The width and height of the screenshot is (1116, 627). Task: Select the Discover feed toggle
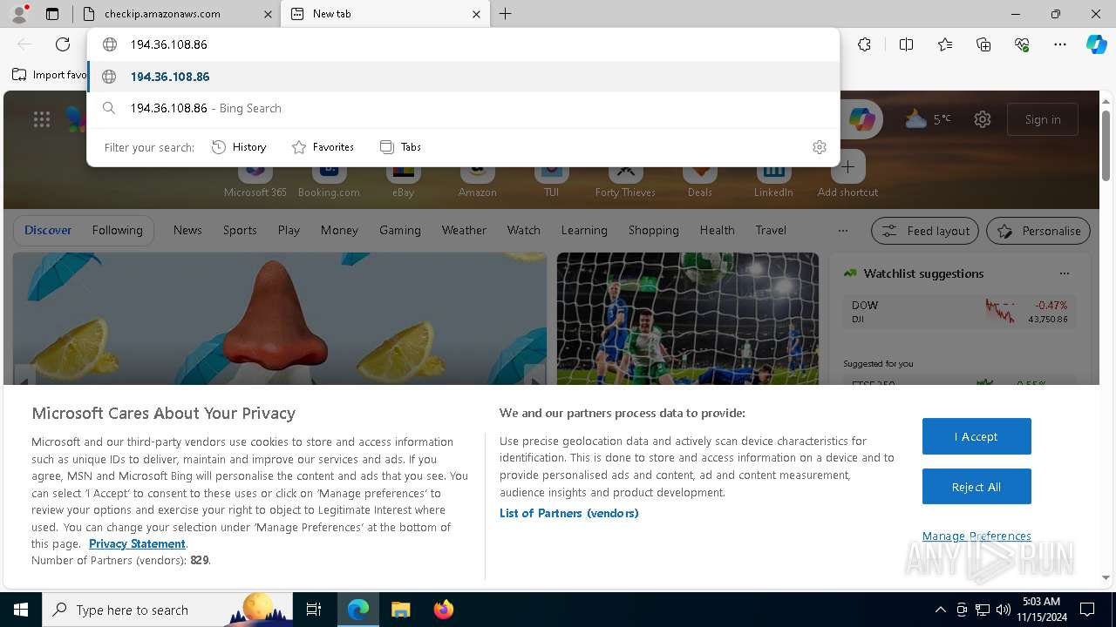(x=48, y=230)
